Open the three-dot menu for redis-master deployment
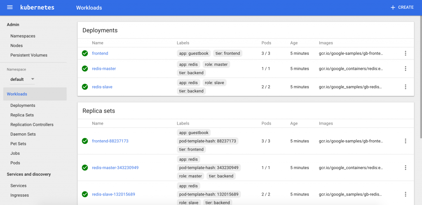 click(x=405, y=68)
